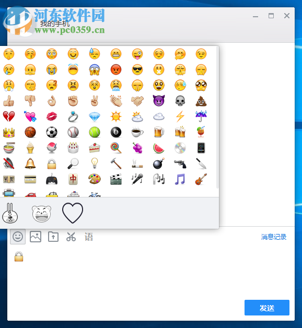Switch to the rabbit sticker tab
302x328 pixels.
click(10, 213)
